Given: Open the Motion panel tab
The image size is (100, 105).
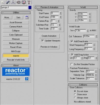Looking at the screenshot, I should 19,2.
